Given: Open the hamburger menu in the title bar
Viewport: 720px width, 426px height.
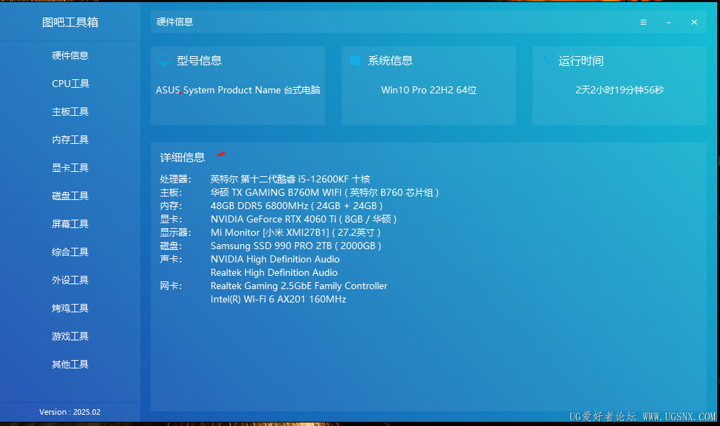Looking at the screenshot, I should (644, 22).
